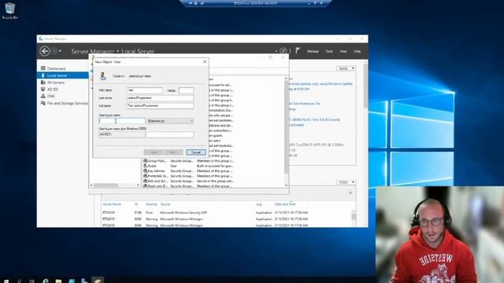The image size is (504, 283).
Task: Click the pre-Windows 2000 logon name field
Action: click(x=170, y=134)
